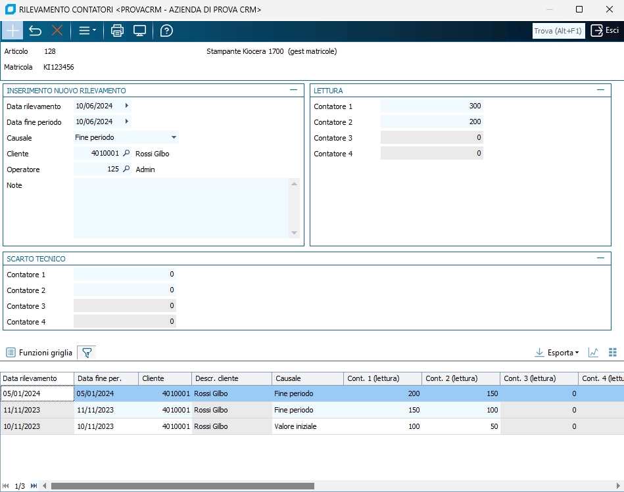The width and height of the screenshot is (624, 492).
Task: Click the printer icon in toolbar
Action: tap(117, 31)
